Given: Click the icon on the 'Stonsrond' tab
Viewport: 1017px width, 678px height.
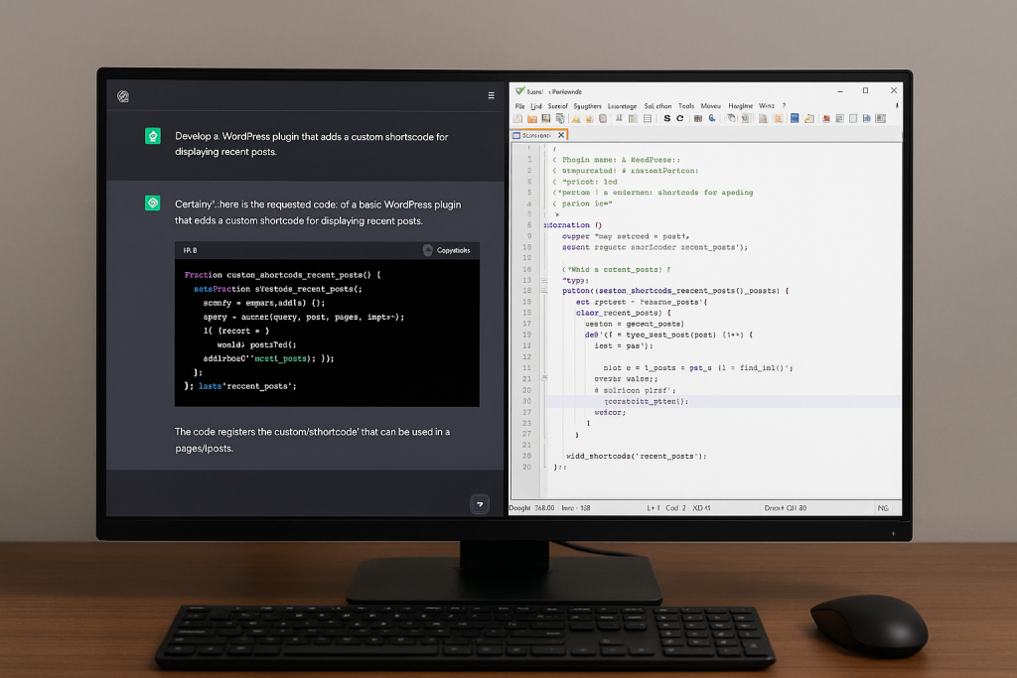Looking at the screenshot, I should point(516,135).
